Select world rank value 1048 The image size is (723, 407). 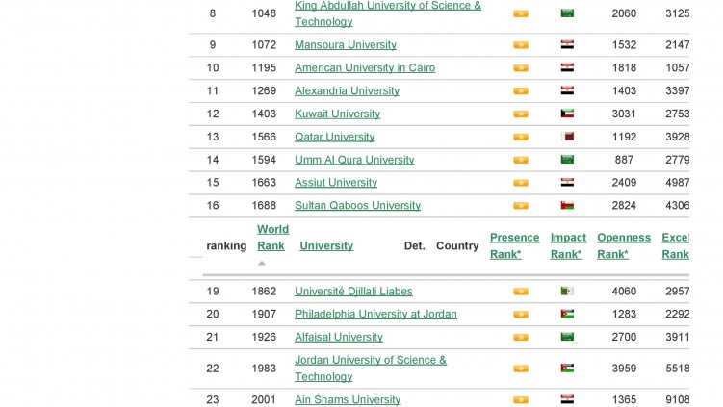[x=264, y=13]
